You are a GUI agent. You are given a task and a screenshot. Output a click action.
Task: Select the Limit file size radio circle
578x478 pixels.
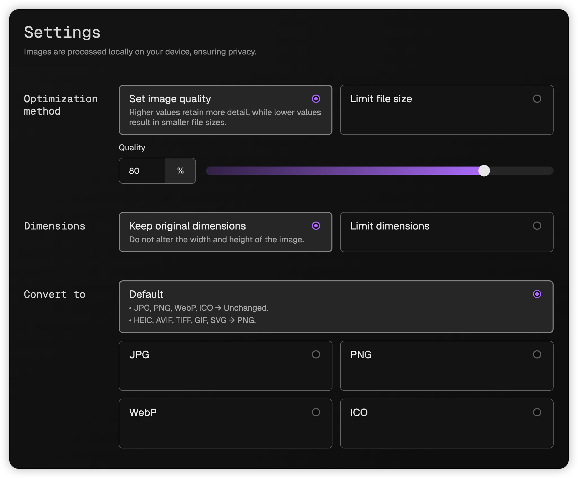pyautogui.click(x=537, y=99)
